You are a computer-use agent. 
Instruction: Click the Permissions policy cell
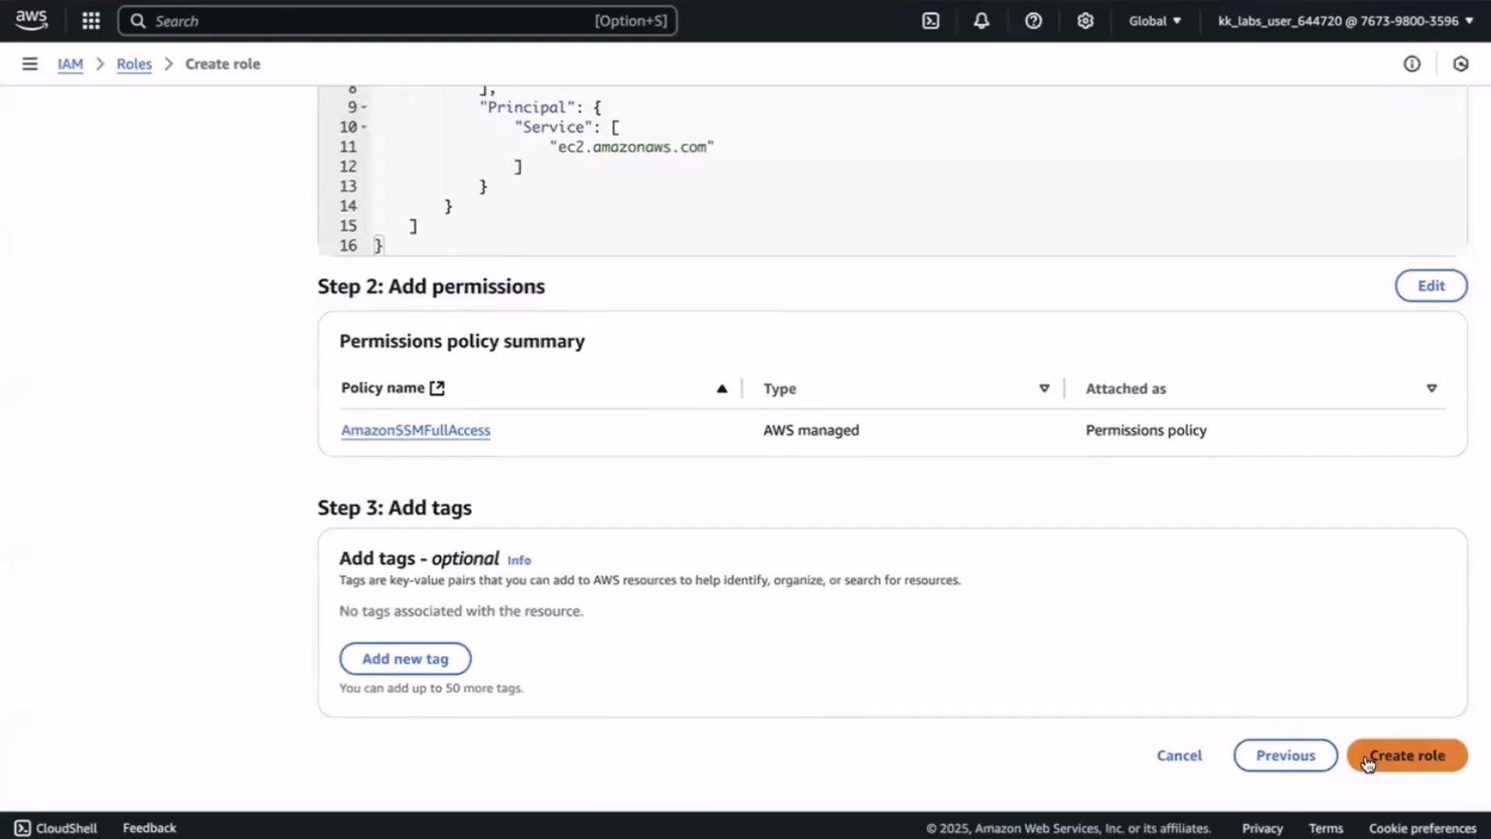1145,430
